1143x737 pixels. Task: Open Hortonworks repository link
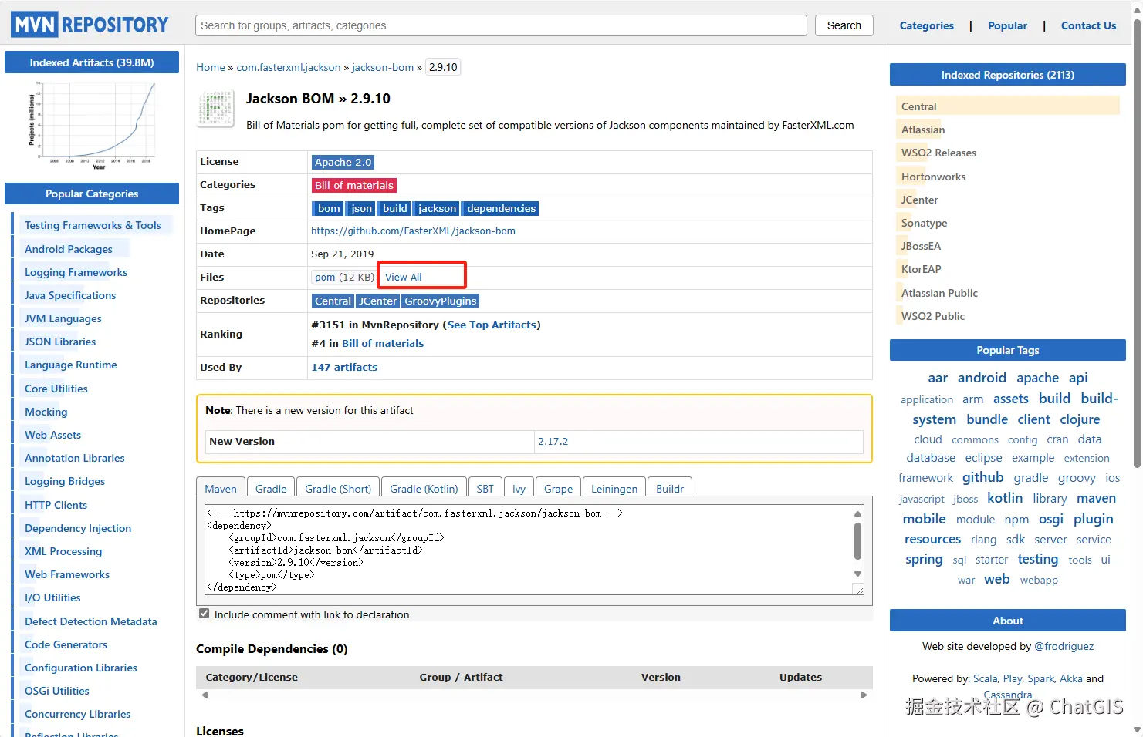(933, 177)
